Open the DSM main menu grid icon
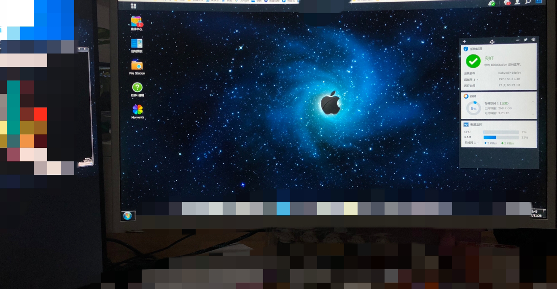557x289 pixels. click(134, 5)
